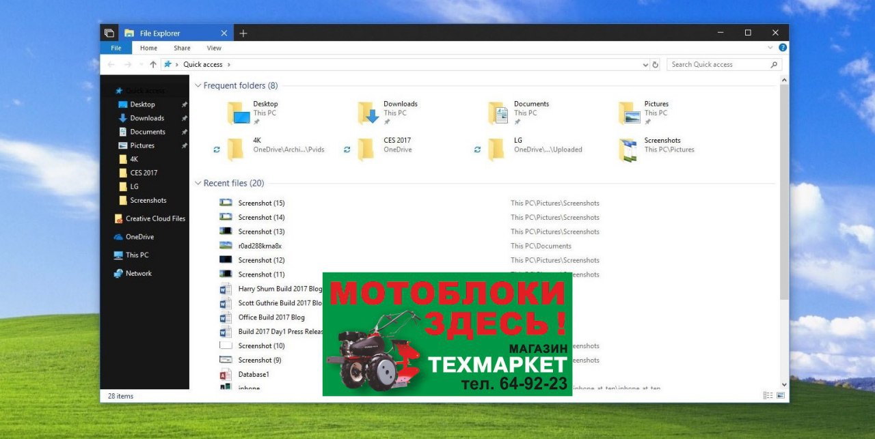Click the Back navigation arrow
The height and width of the screenshot is (439, 875).
point(111,64)
